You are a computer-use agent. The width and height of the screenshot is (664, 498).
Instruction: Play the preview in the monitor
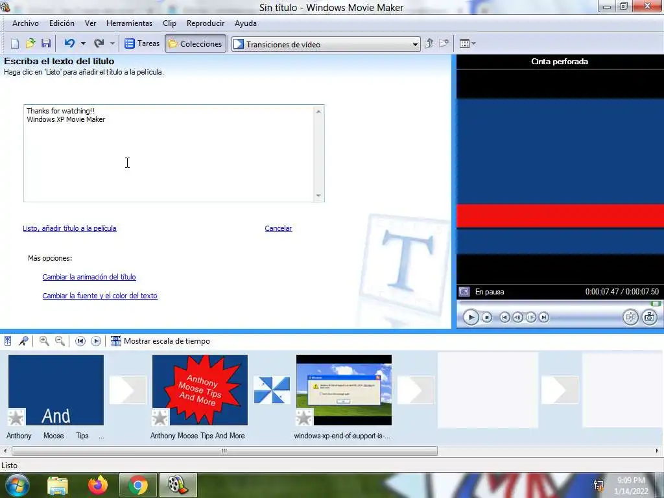471,317
